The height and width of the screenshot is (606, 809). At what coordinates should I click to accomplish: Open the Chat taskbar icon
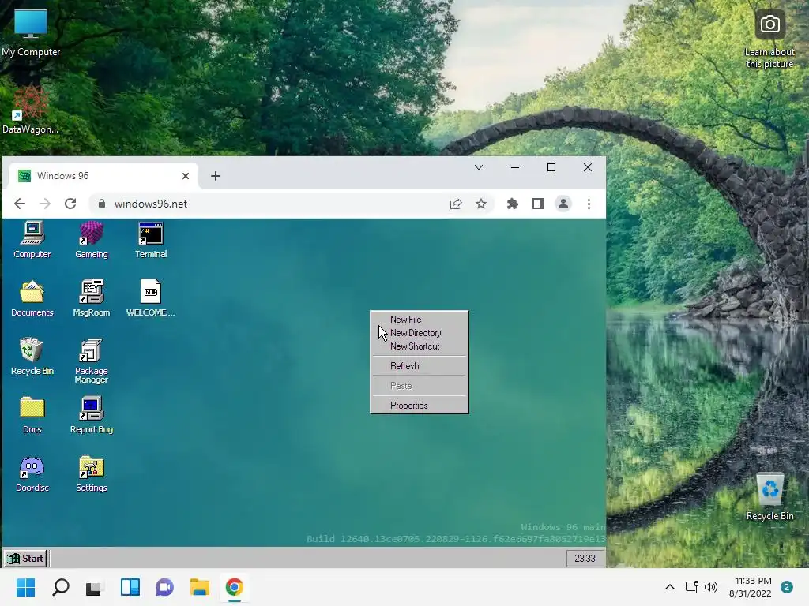(164, 587)
